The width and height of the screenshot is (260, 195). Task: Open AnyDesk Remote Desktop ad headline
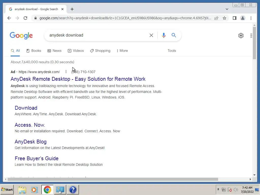pyautogui.click(x=78, y=79)
